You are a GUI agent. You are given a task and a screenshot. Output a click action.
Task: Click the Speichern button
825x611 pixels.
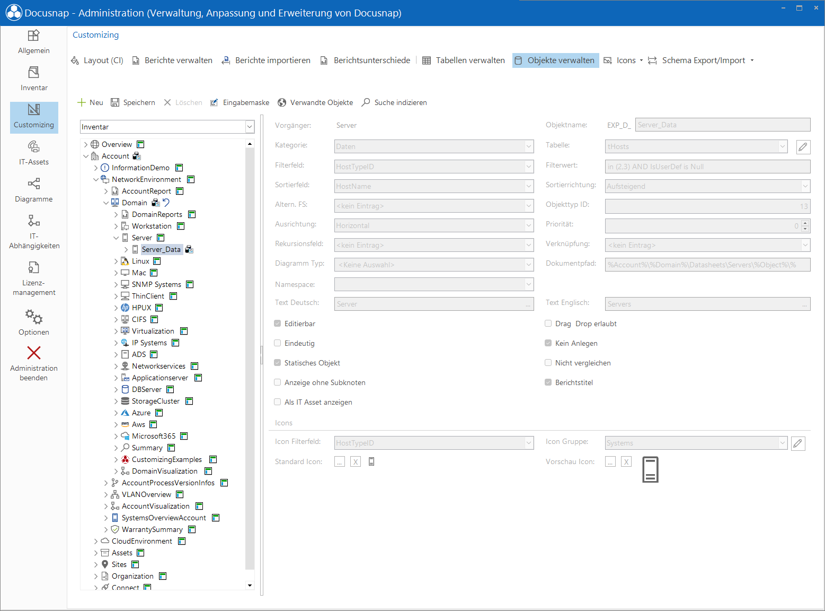click(x=133, y=102)
